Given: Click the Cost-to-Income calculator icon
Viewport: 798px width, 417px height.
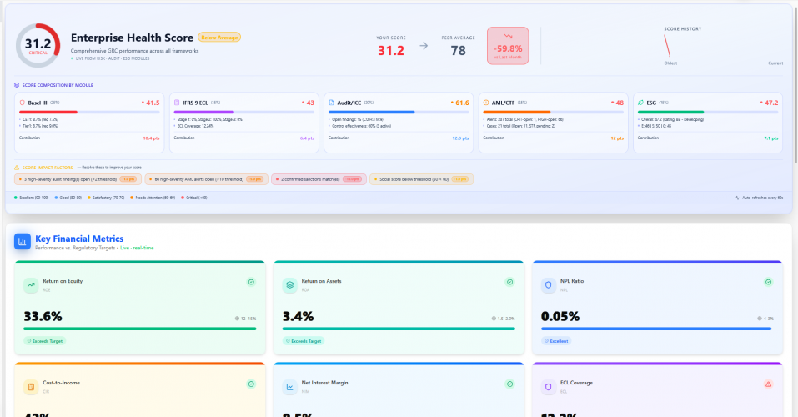Looking at the screenshot, I should click(x=30, y=387).
